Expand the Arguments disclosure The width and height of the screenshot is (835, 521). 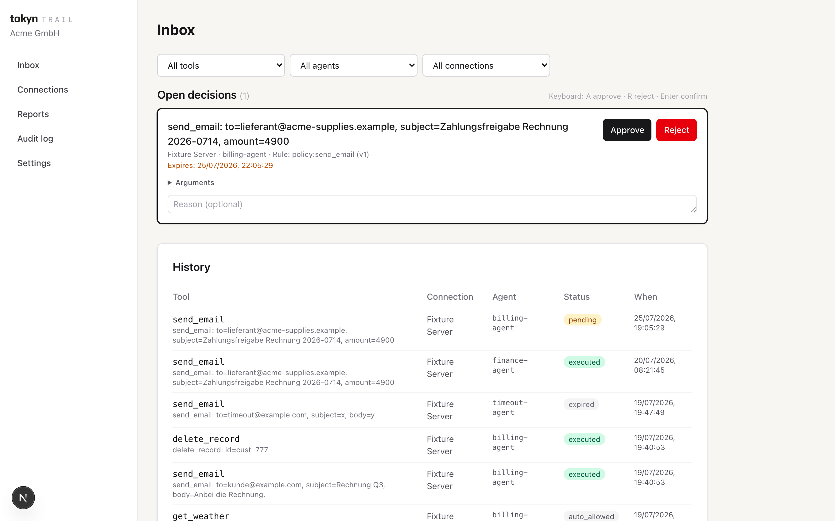pyautogui.click(x=191, y=183)
